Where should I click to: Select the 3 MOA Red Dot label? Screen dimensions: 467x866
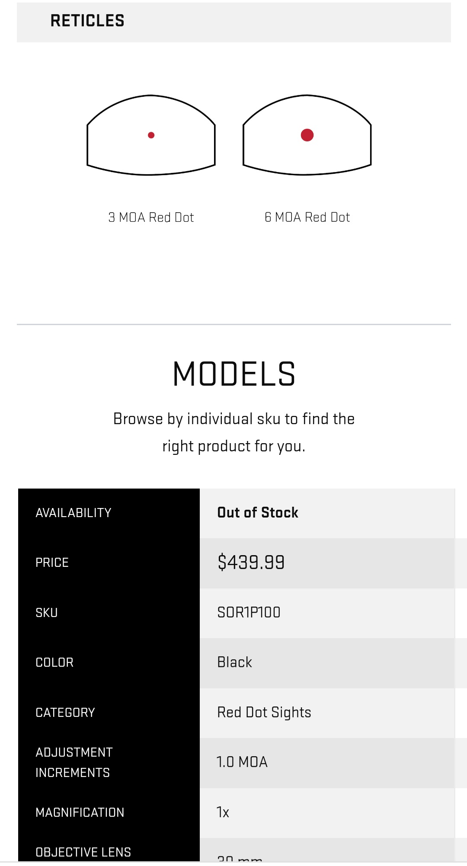[151, 217]
